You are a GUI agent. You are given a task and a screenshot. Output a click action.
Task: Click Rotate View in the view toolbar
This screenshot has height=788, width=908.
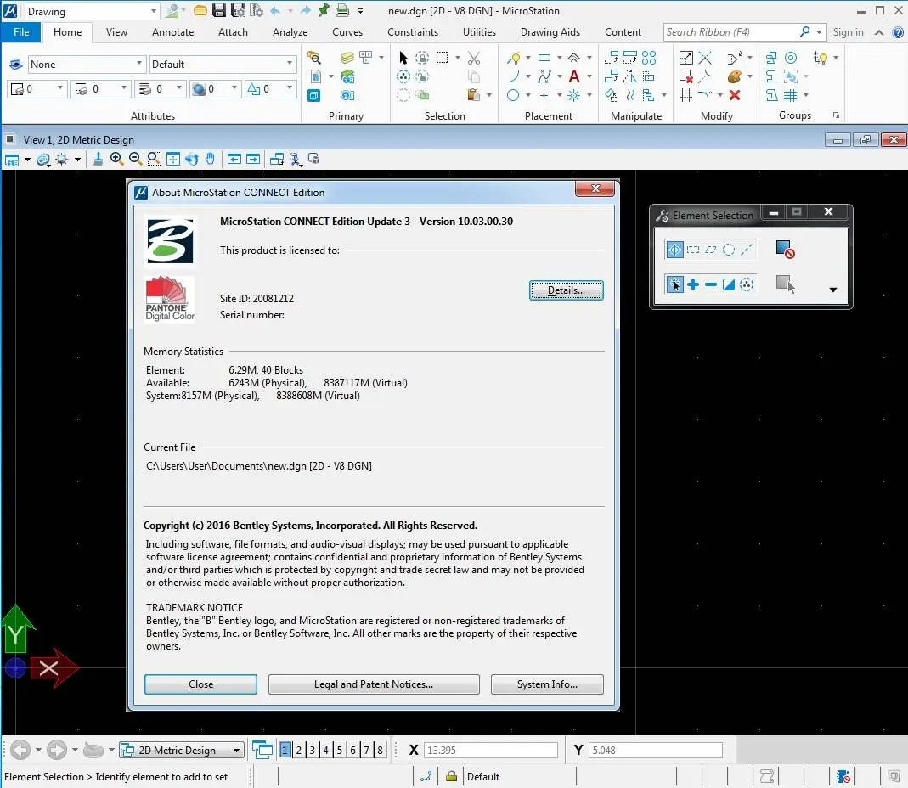click(x=191, y=159)
